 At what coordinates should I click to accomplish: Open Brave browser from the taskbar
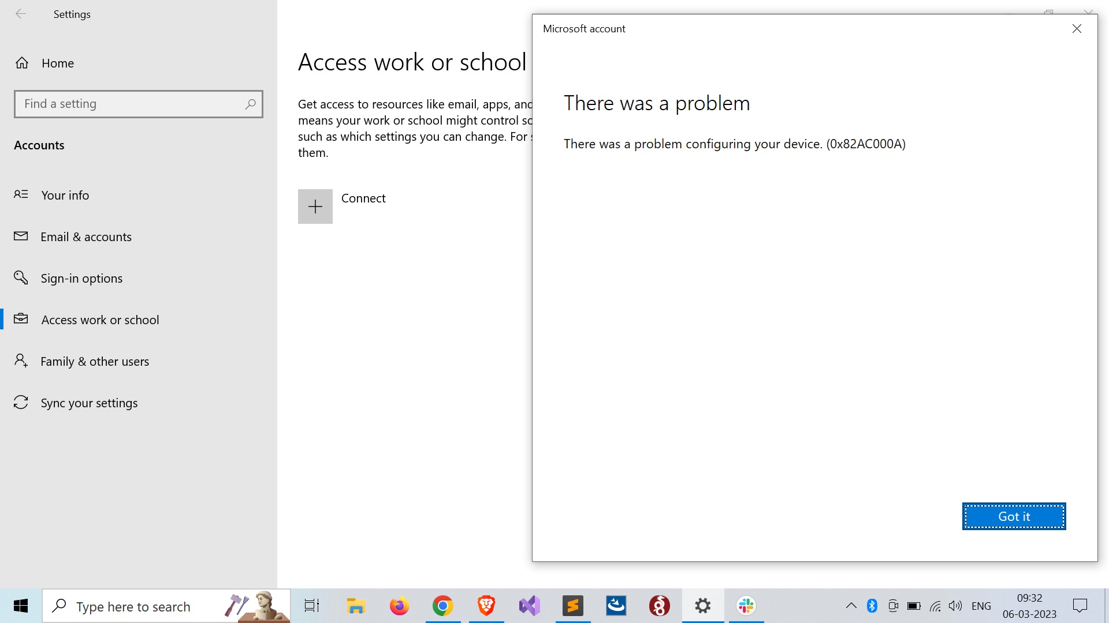(x=486, y=606)
